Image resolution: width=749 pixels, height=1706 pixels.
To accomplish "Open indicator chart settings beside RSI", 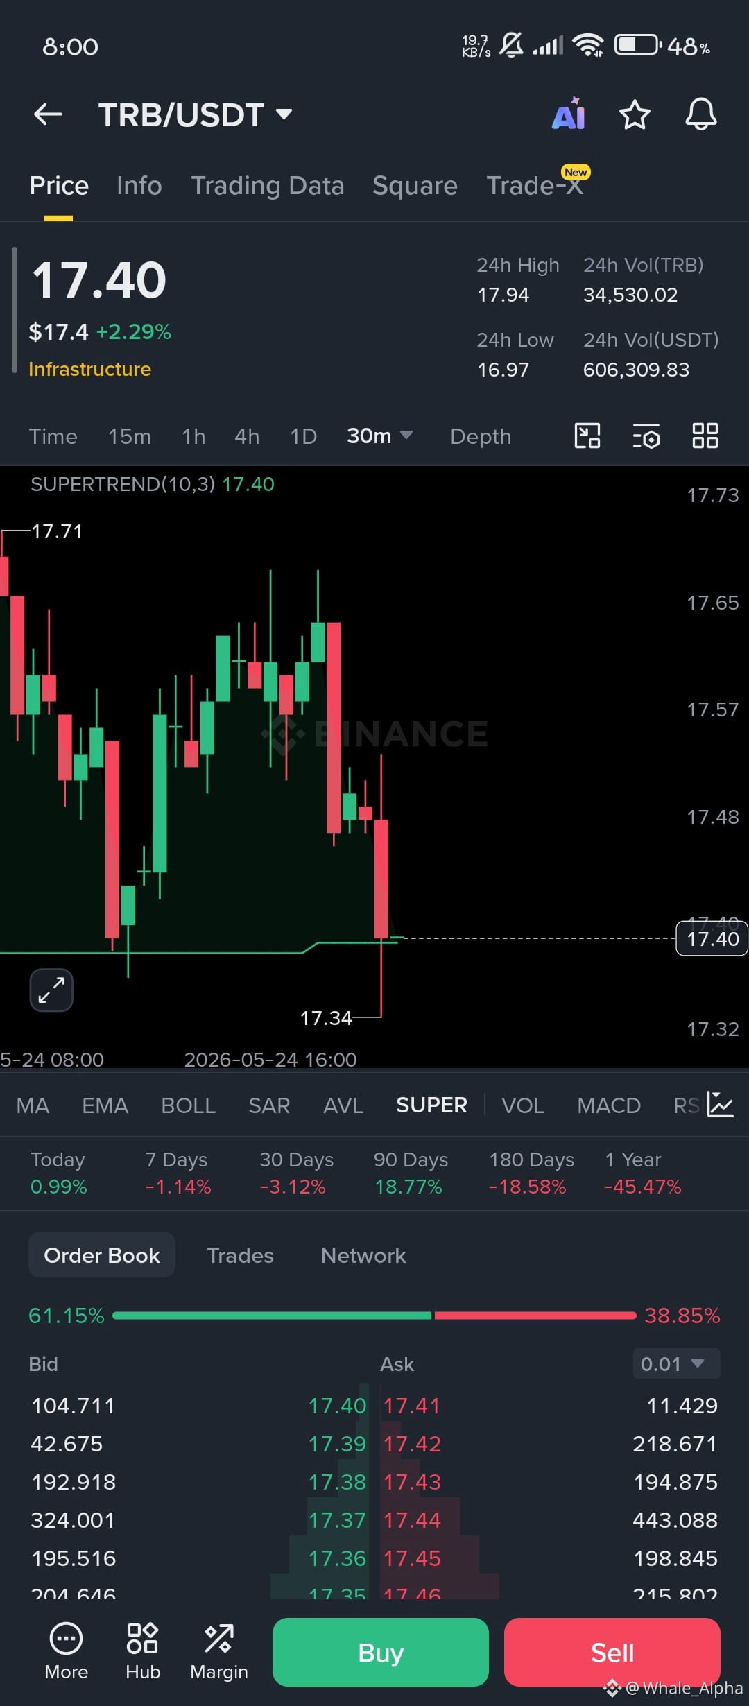I will click(720, 1105).
